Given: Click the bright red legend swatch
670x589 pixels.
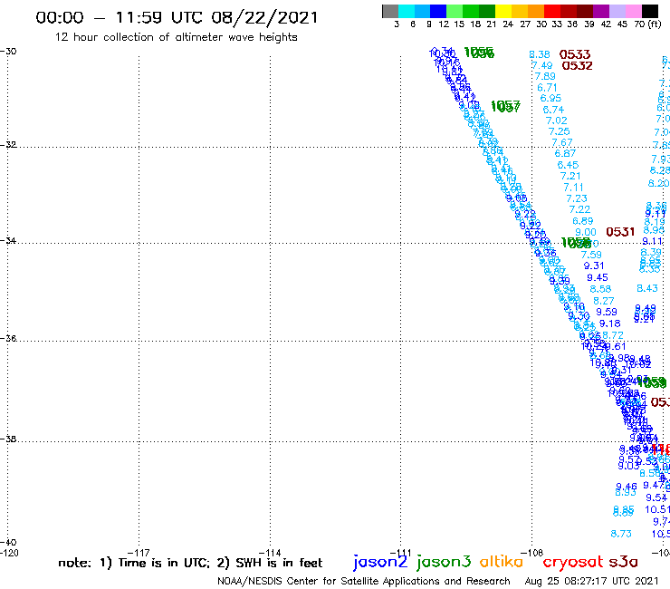Looking at the screenshot, I should (x=551, y=11).
